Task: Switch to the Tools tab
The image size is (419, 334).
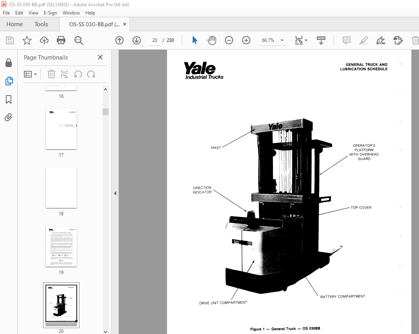Action: (41, 24)
